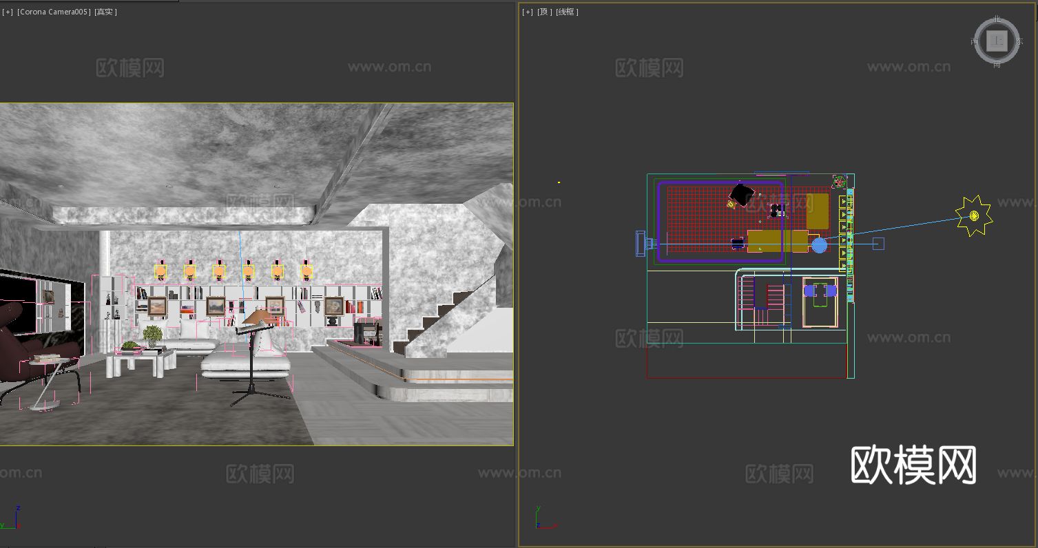Viewport: 1038px width, 548px height.
Task: Click 西 (West) on the ViewCube compass
Action: tap(973, 40)
